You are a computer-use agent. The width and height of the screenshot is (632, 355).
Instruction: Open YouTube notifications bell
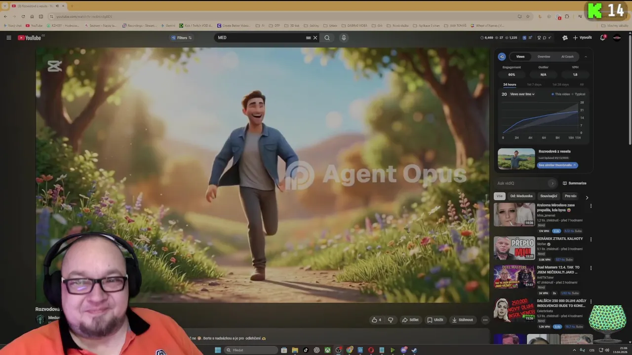pyautogui.click(x=603, y=37)
